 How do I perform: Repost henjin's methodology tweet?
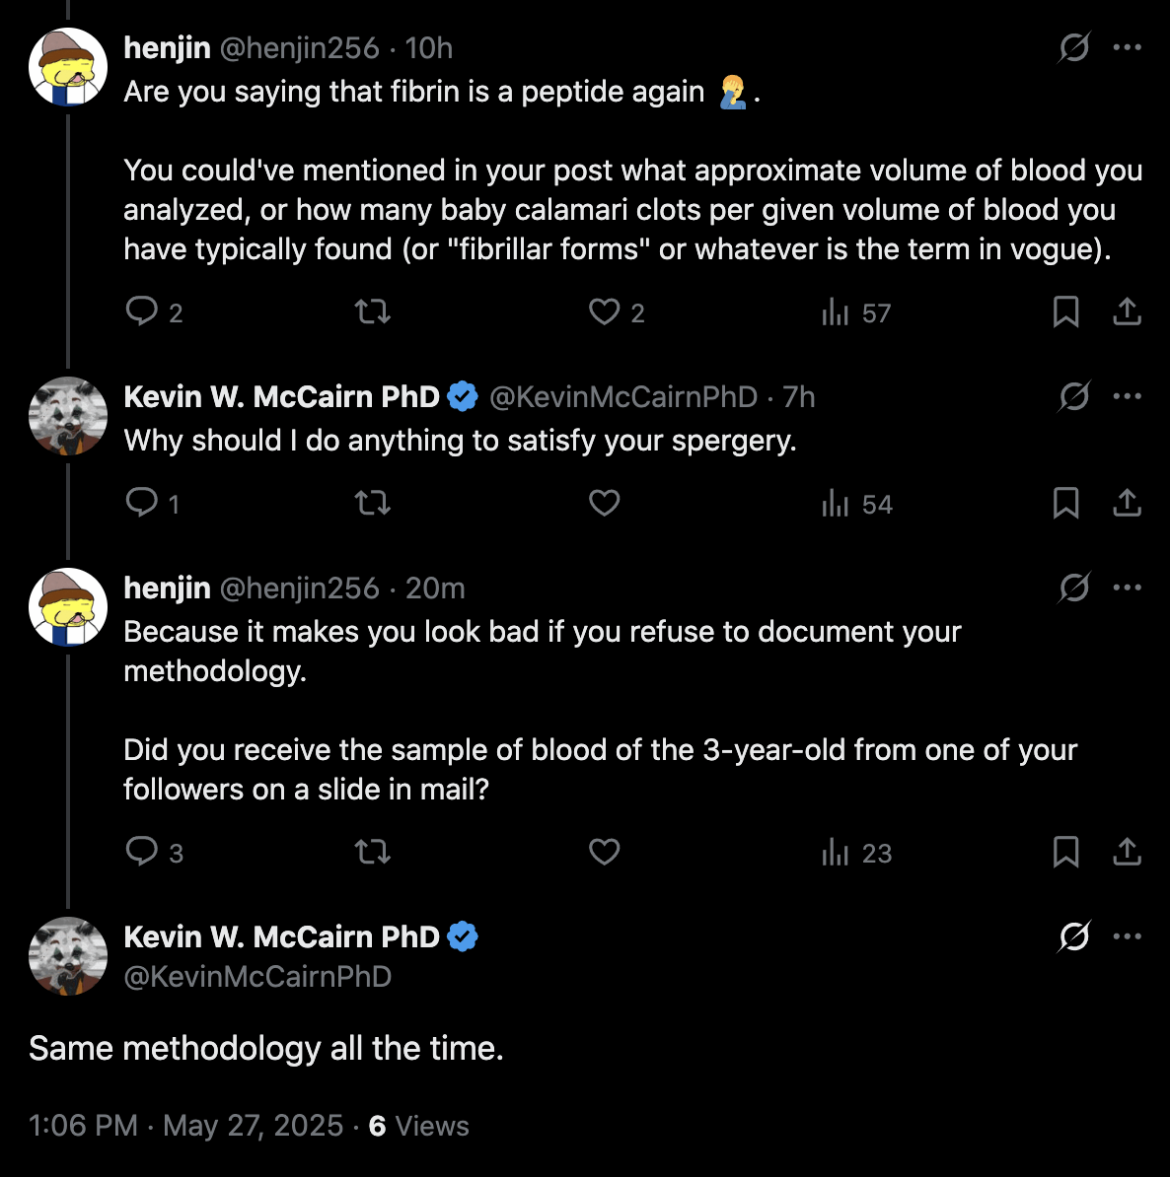coord(373,852)
